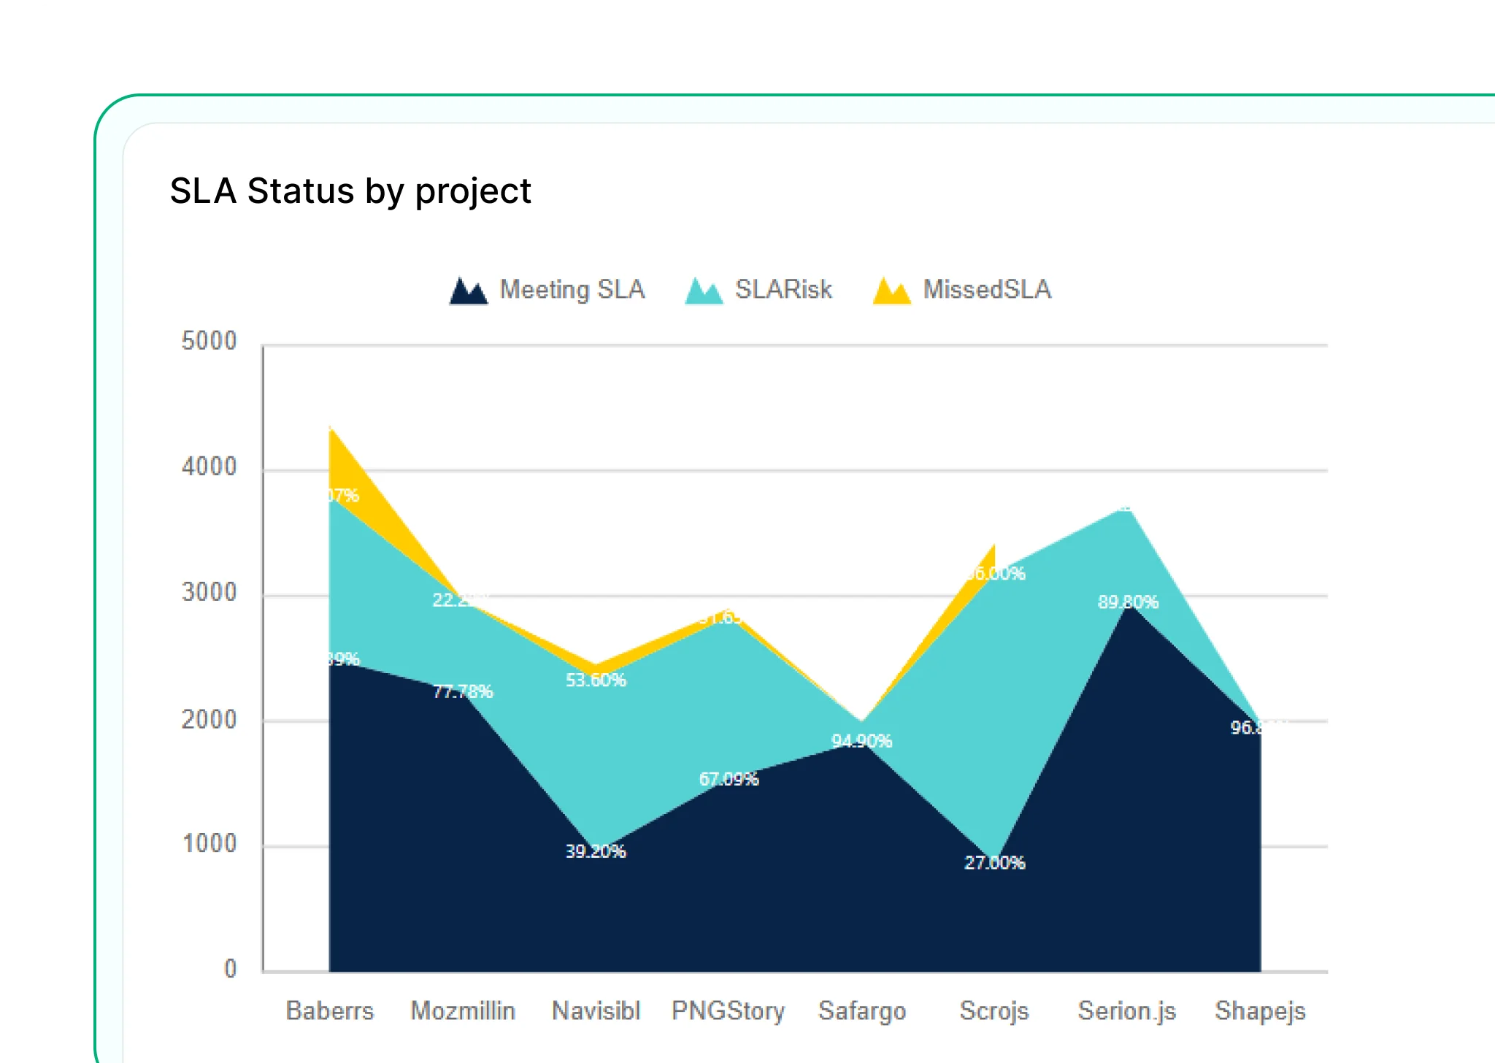The height and width of the screenshot is (1063, 1495).
Task: Select the Baberrs axis label
Action: (x=330, y=1010)
